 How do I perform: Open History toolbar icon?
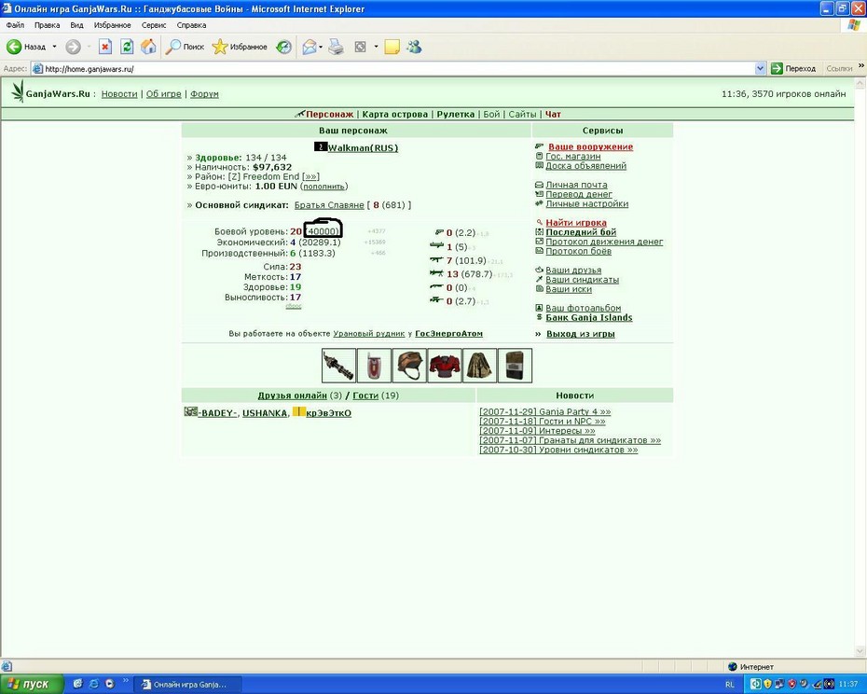click(x=283, y=47)
